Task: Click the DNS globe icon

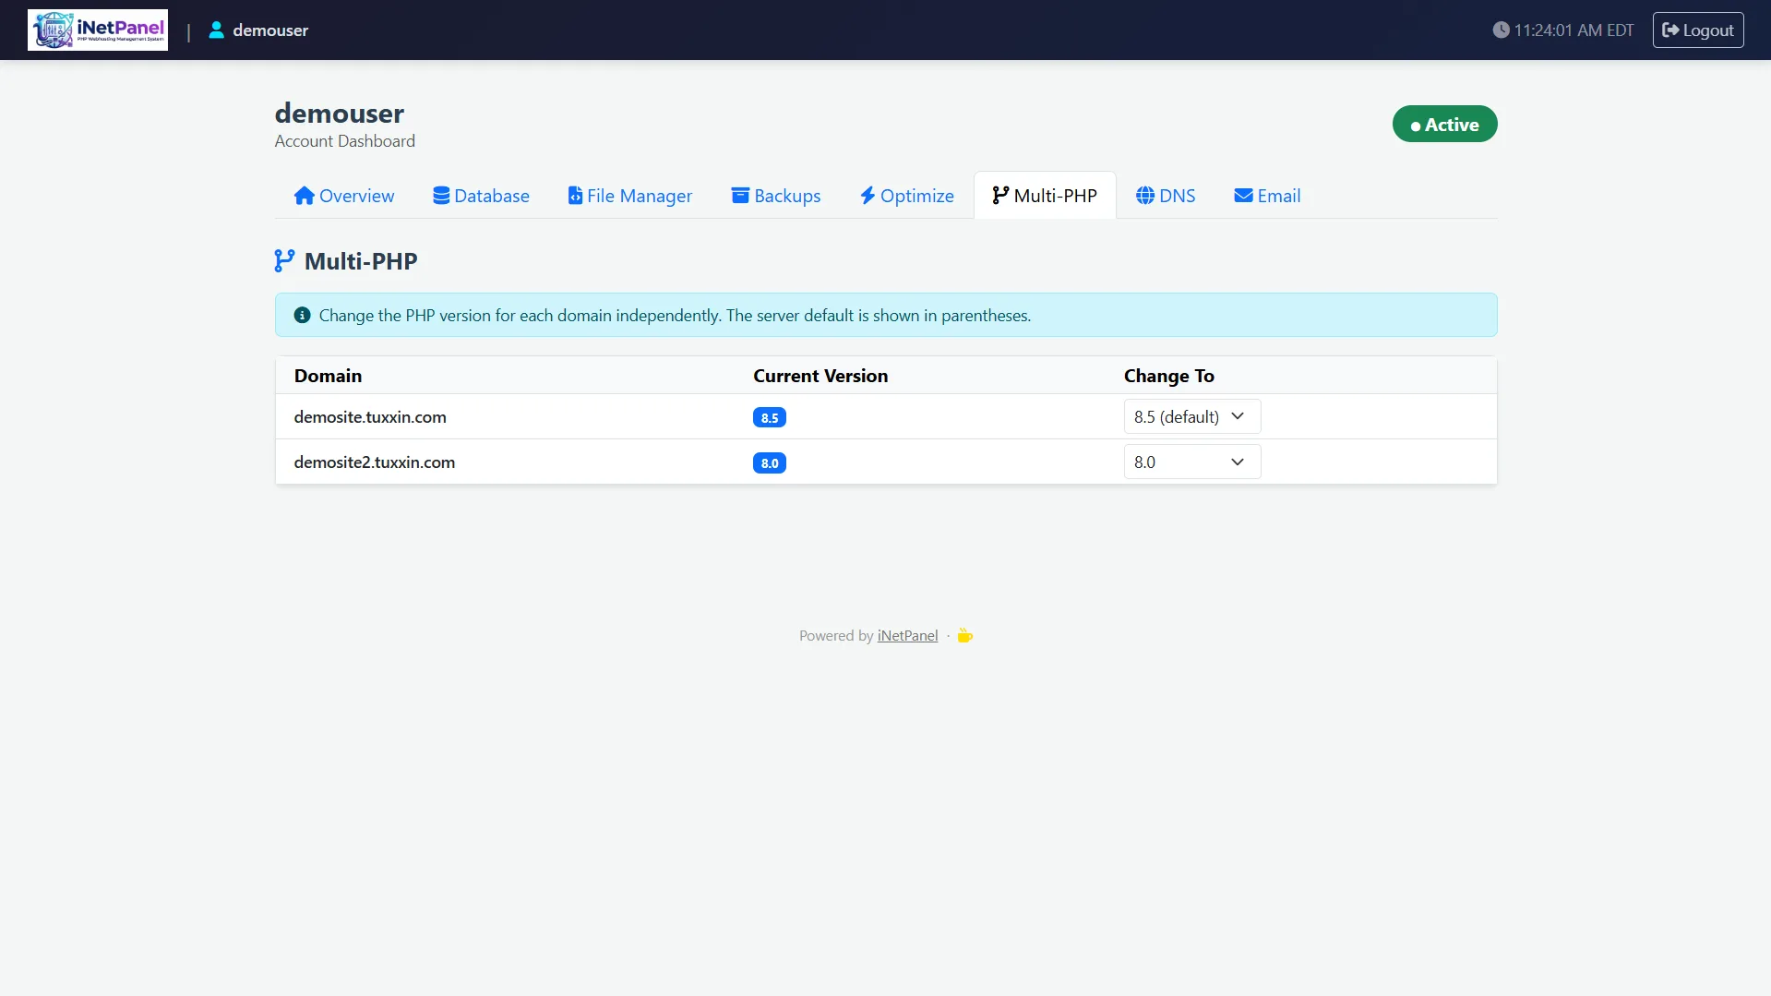Action: tap(1144, 195)
